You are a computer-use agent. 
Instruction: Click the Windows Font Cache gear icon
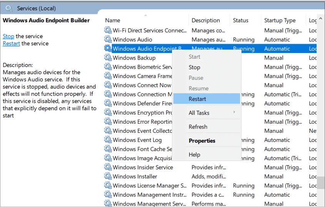point(108,149)
